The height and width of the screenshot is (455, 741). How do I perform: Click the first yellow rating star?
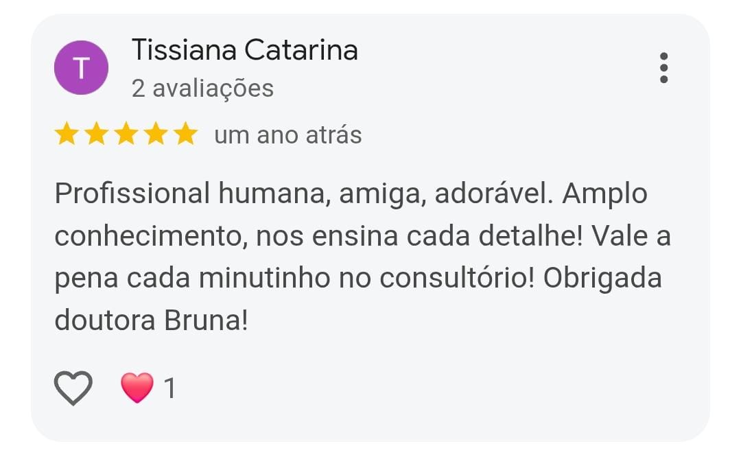point(67,135)
